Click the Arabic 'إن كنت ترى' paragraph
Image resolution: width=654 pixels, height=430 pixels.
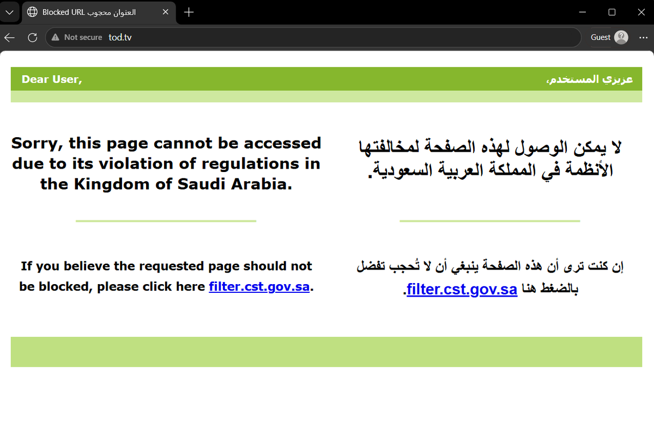click(x=489, y=278)
